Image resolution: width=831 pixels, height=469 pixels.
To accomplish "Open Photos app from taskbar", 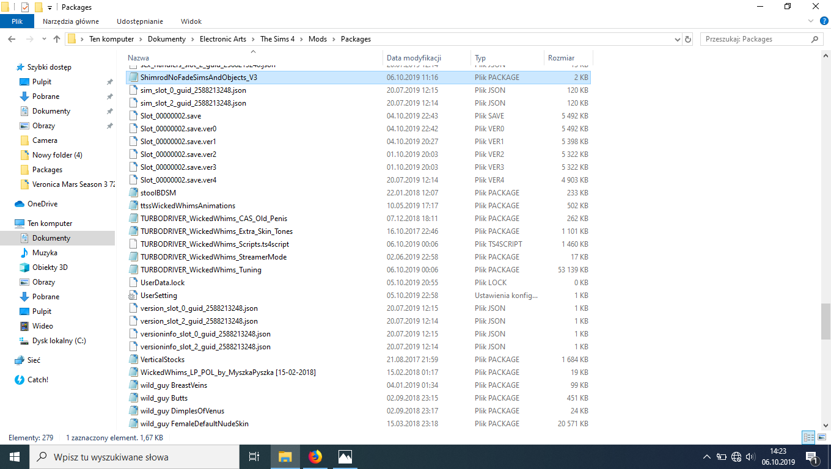I will (345, 457).
